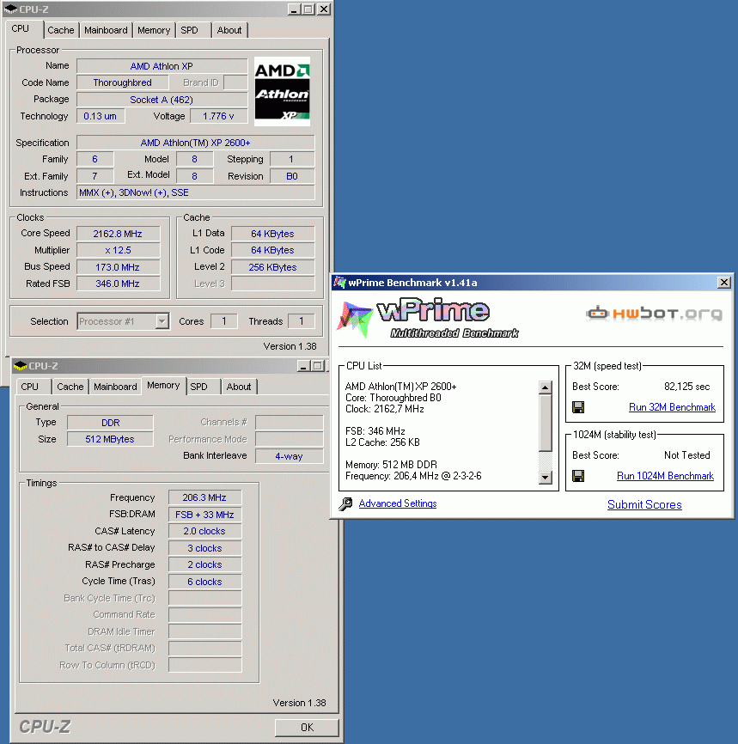
Task: Open the Memory tab in the top CPU-Z window
Action: (x=154, y=30)
